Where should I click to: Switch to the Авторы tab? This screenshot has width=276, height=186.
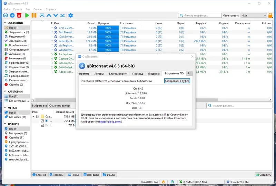click(x=99, y=74)
